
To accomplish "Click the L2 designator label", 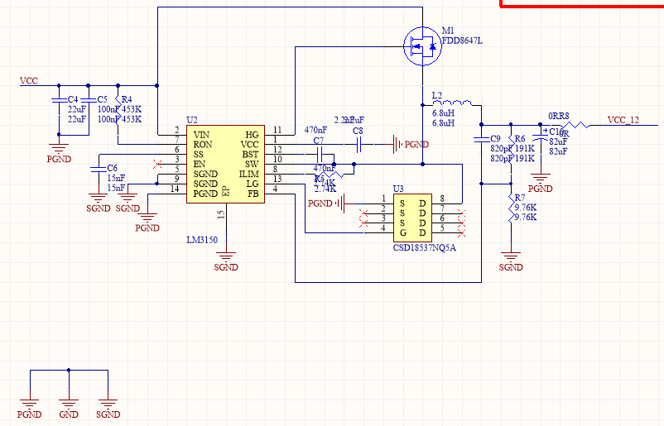I will pyautogui.click(x=437, y=95).
